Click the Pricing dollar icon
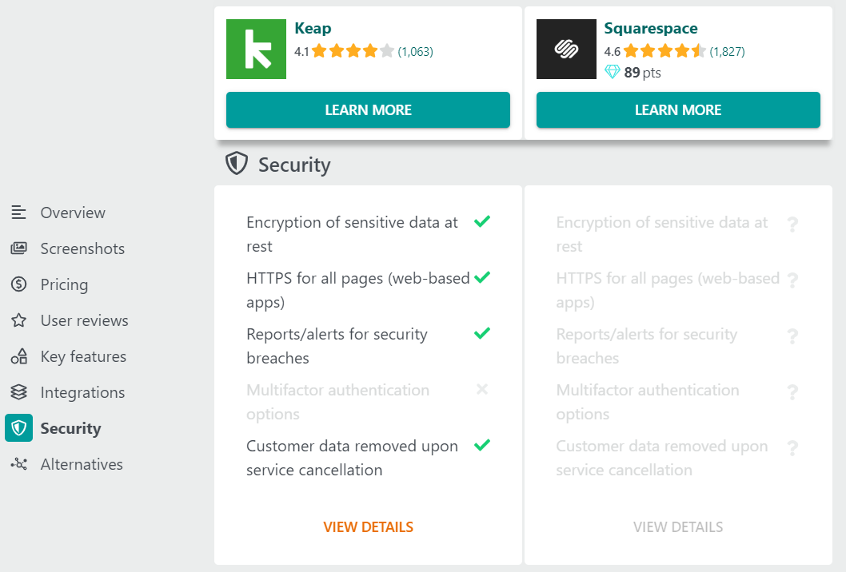The height and width of the screenshot is (572, 846). point(18,284)
